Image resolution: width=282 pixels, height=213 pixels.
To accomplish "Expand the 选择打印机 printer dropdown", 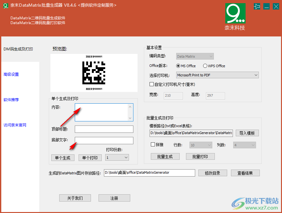I will click(x=217, y=75).
